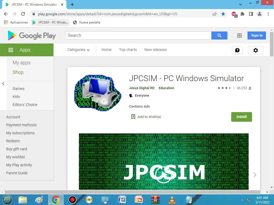Viewport: 274px width, 205px height.
Task: Reload the current page
Action: (x=23, y=14)
